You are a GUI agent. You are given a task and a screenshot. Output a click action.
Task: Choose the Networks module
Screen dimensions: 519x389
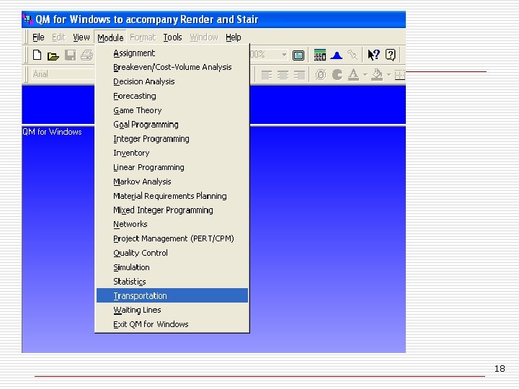pos(172,224)
